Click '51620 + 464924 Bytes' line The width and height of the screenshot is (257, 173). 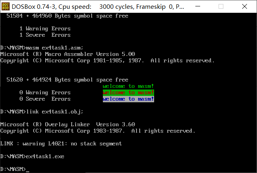pos(67,80)
